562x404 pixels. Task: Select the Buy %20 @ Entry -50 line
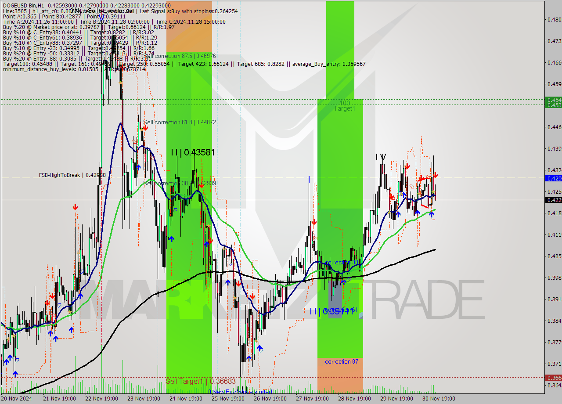click(79, 53)
